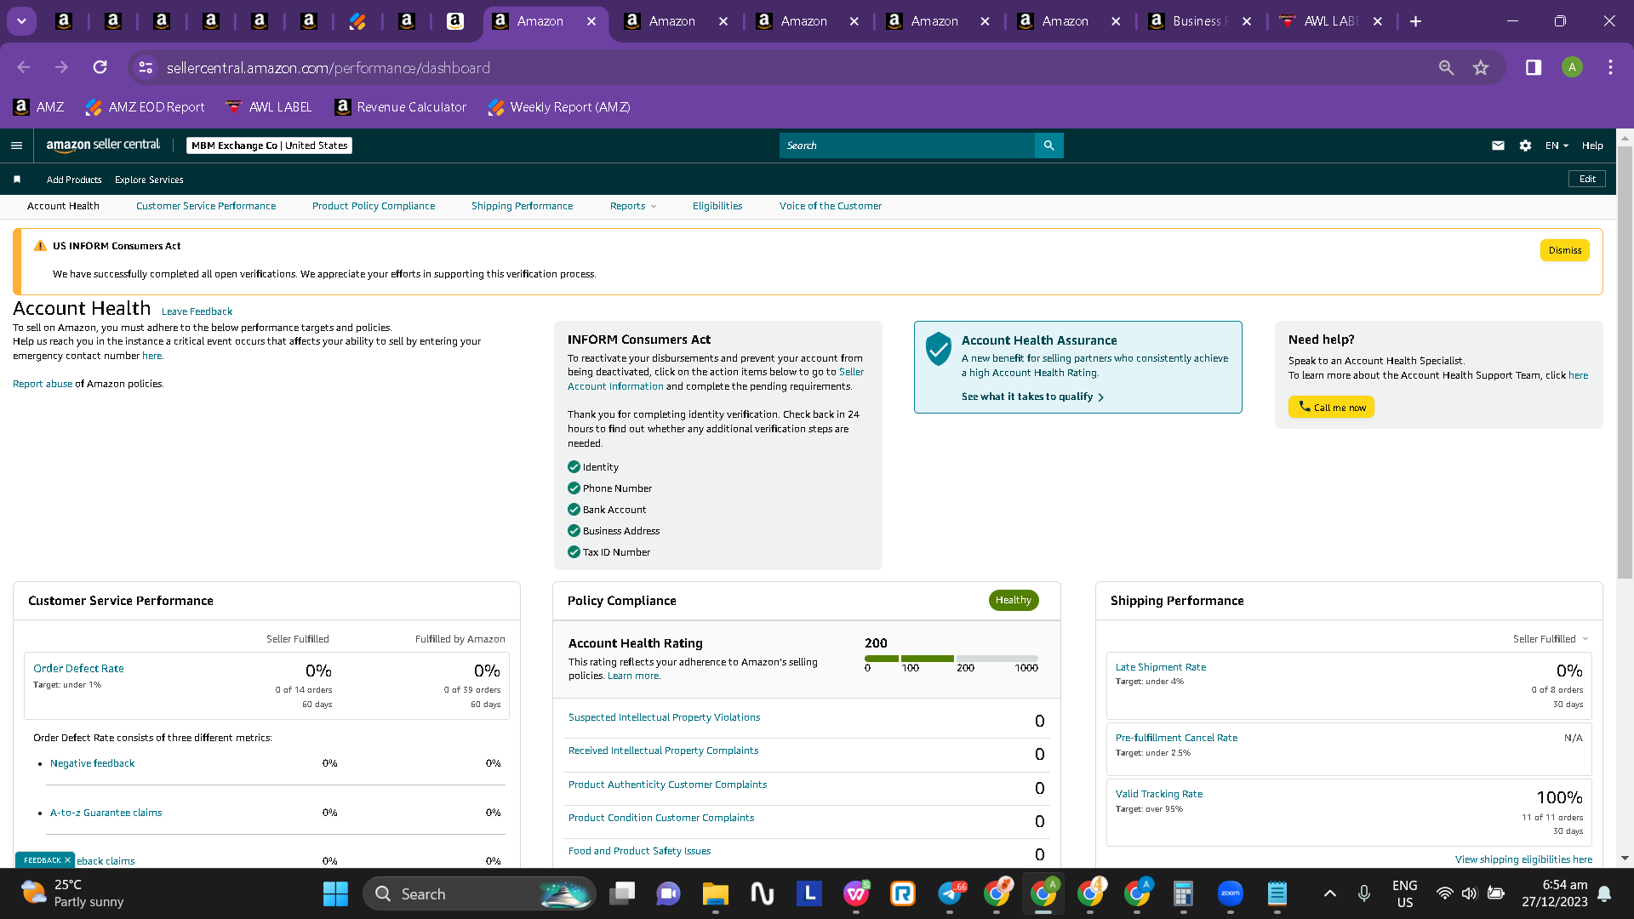Expand the Reports dropdown menu

pos(633,206)
